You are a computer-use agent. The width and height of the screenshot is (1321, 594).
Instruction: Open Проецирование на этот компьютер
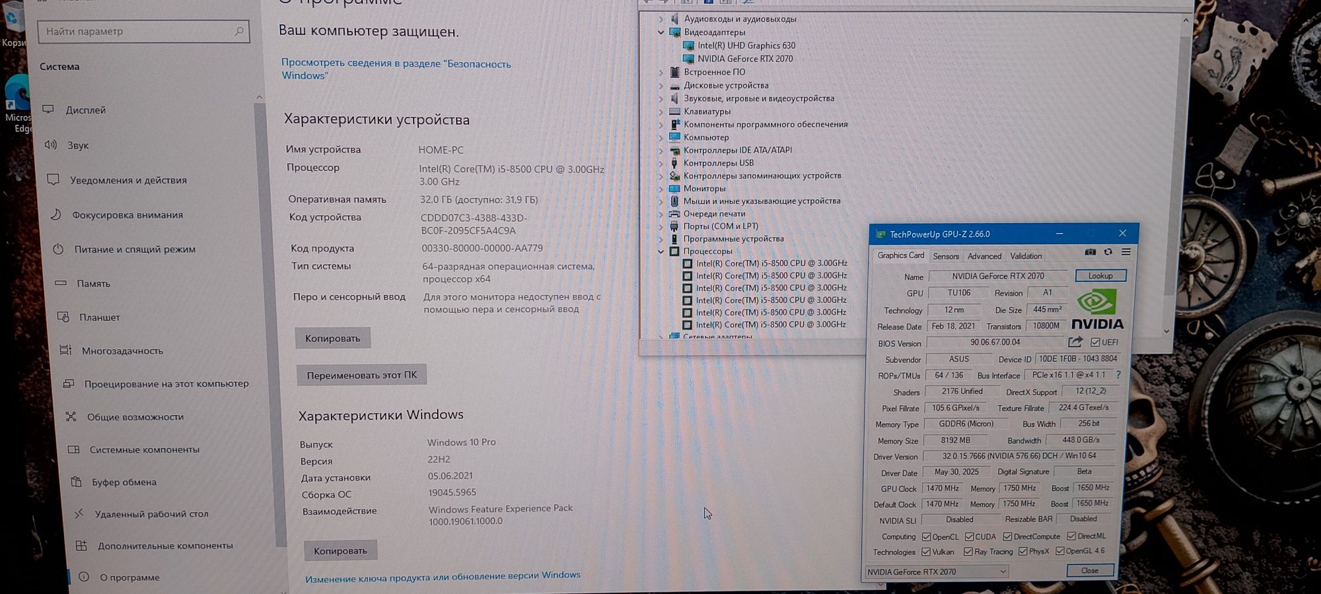click(165, 383)
